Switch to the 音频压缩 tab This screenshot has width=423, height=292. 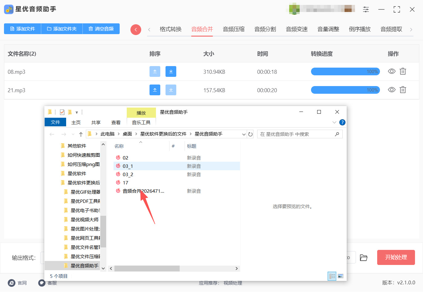(234, 29)
